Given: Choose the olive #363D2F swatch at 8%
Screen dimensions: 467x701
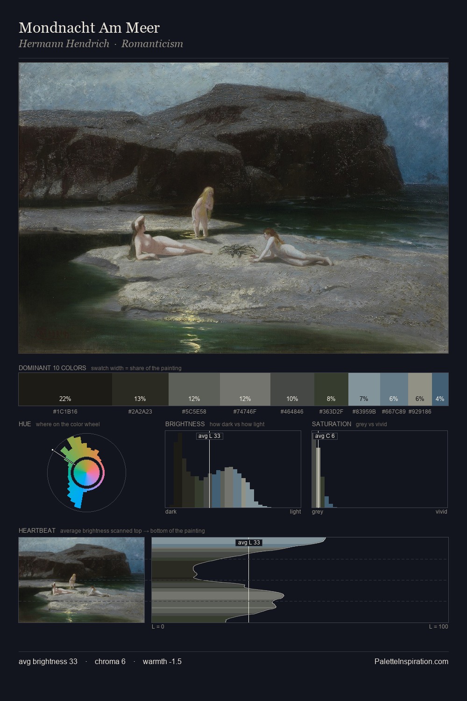Looking at the screenshot, I should [331, 389].
